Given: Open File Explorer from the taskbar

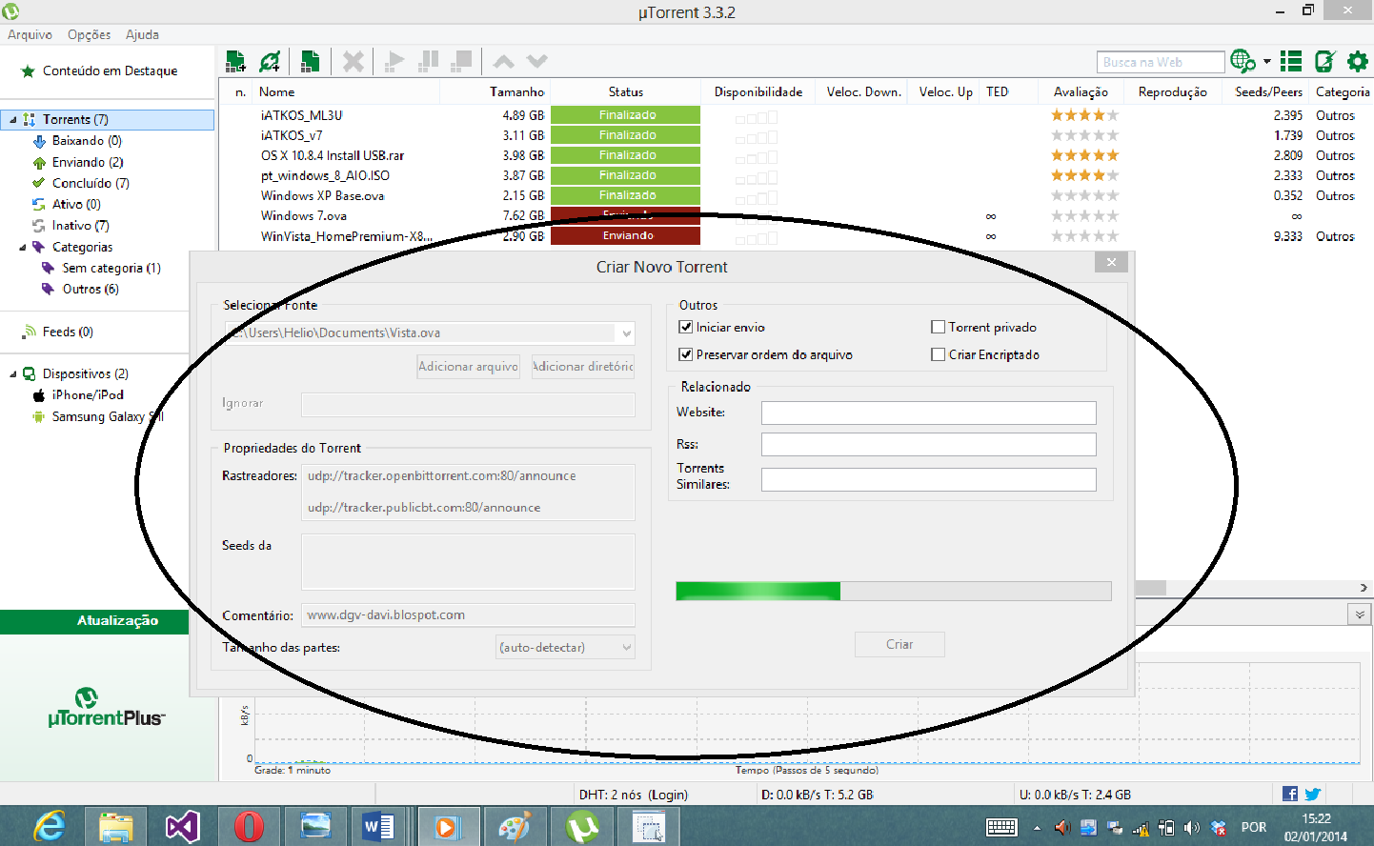Looking at the screenshot, I should [x=116, y=826].
